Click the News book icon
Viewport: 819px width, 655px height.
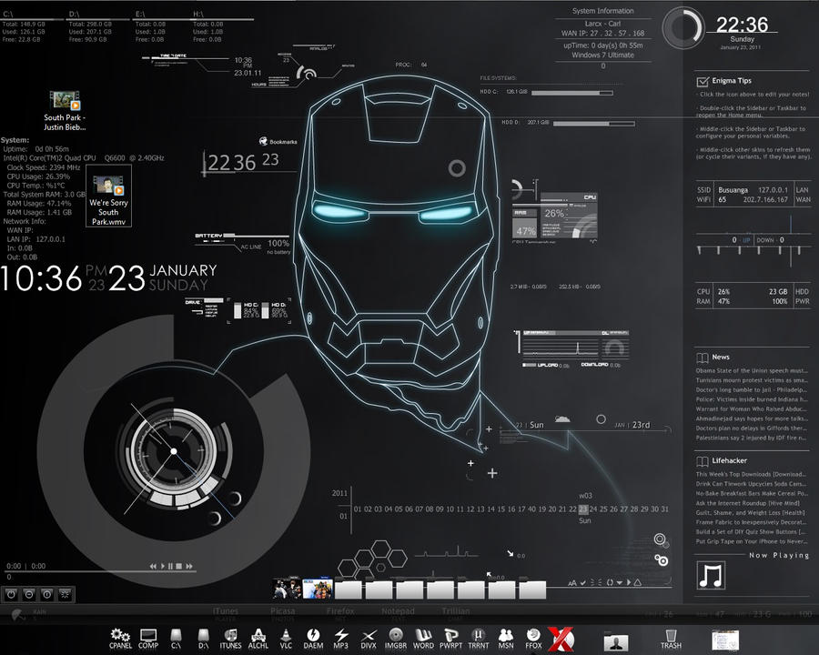tap(703, 358)
